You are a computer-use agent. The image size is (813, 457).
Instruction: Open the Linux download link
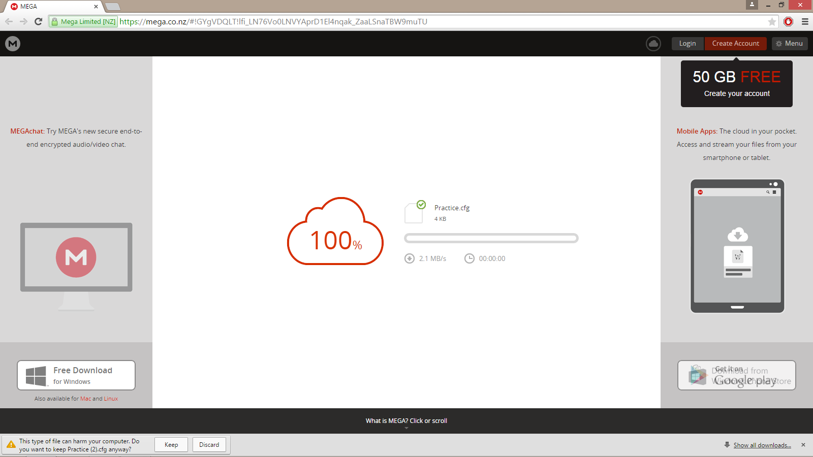(x=111, y=399)
